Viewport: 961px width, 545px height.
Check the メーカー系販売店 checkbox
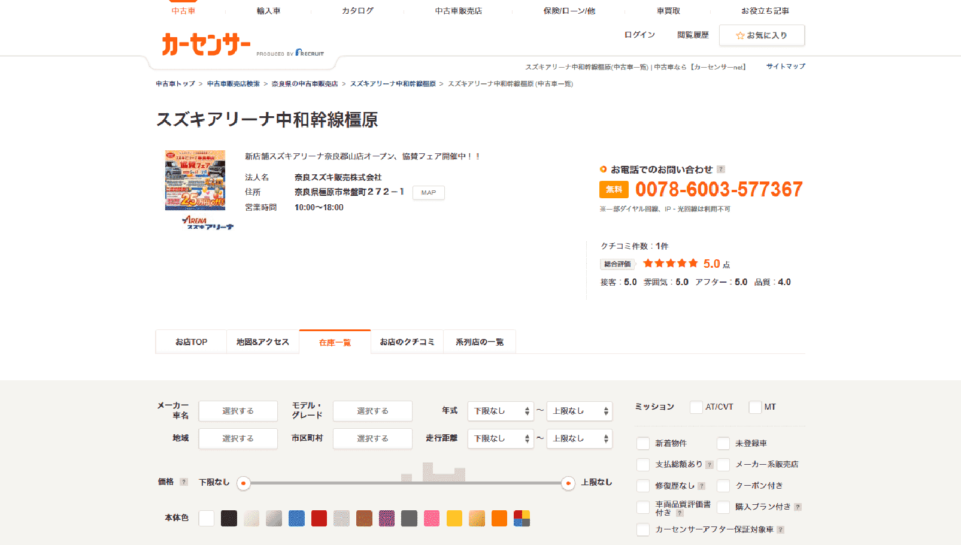click(723, 465)
